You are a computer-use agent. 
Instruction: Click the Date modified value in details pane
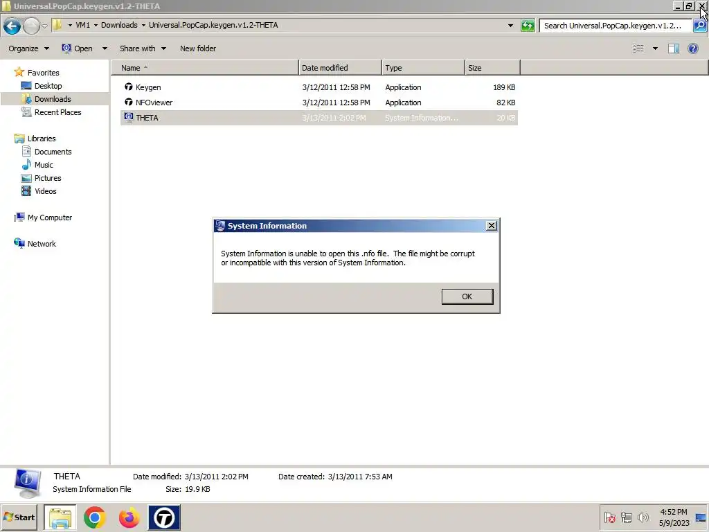point(216,477)
